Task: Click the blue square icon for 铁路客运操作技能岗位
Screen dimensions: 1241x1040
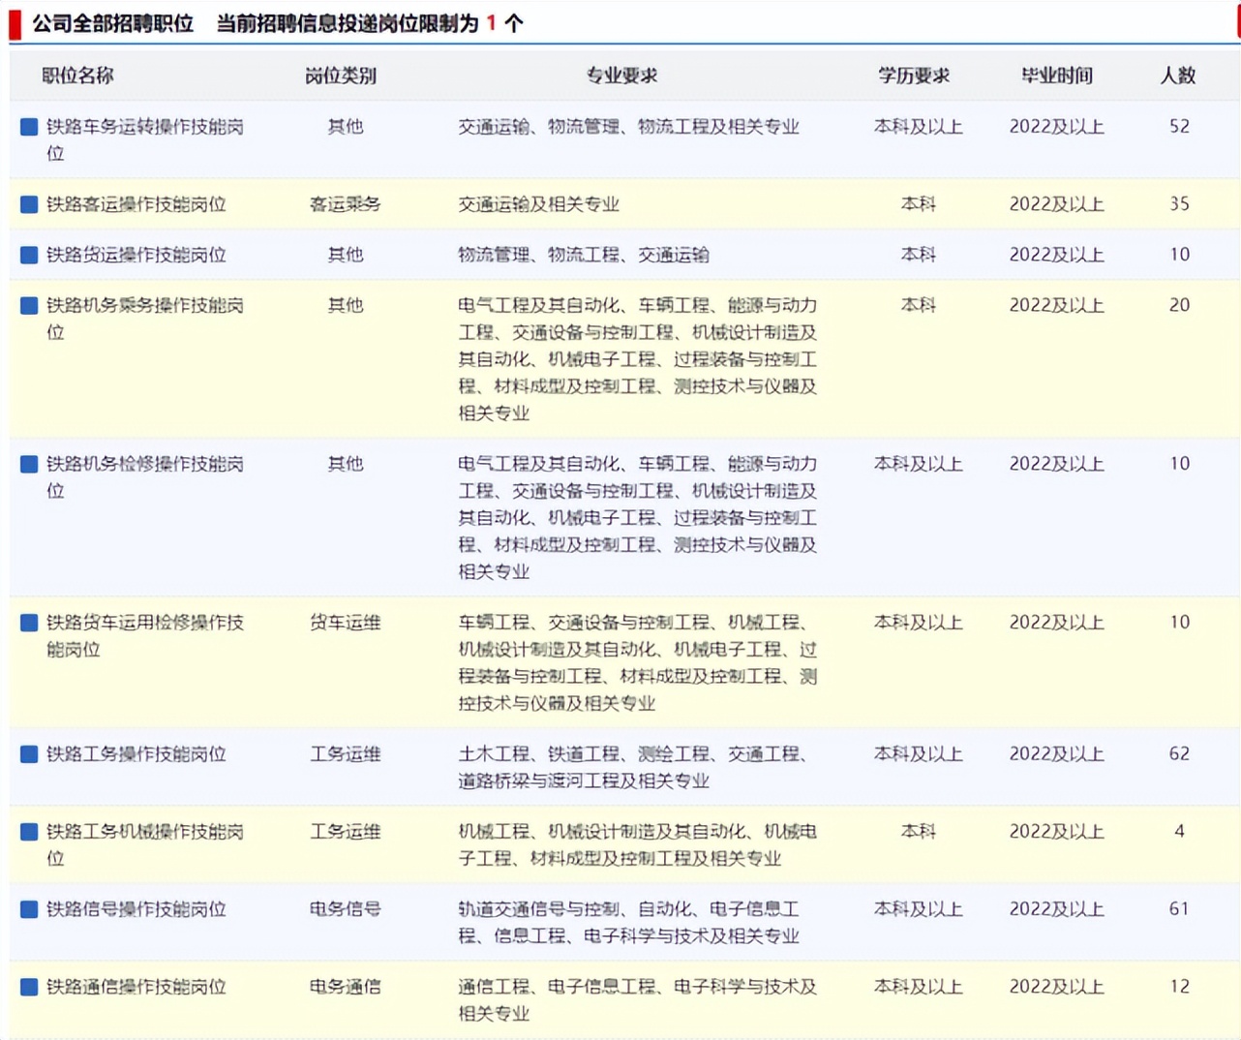Action: [28, 203]
